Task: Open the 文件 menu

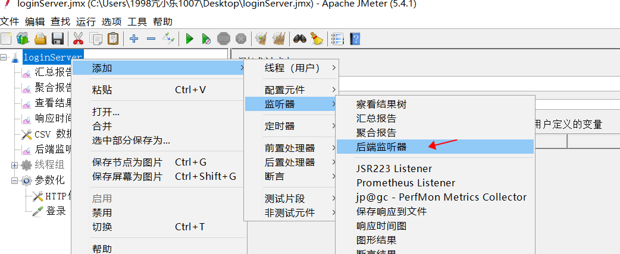Action: [x=10, y=22]
